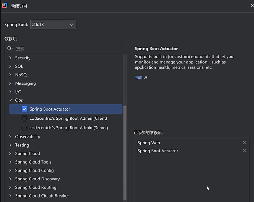Select the Spring Cloud Circuit Breaker label
The width and height of the screenshot is (254, 202).
(x=42, y=196)
